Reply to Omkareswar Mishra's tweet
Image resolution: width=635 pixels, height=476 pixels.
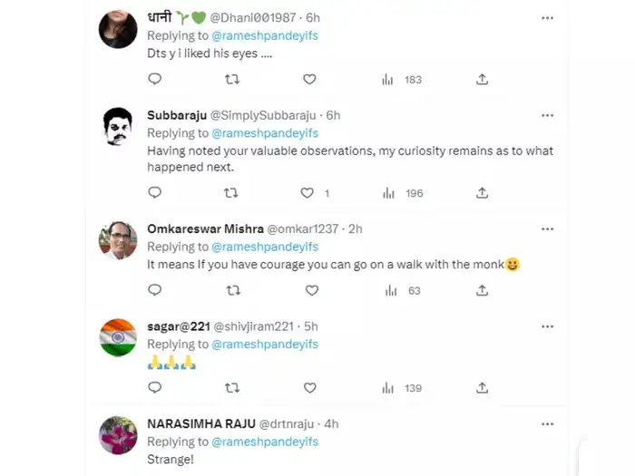[154, 290]
